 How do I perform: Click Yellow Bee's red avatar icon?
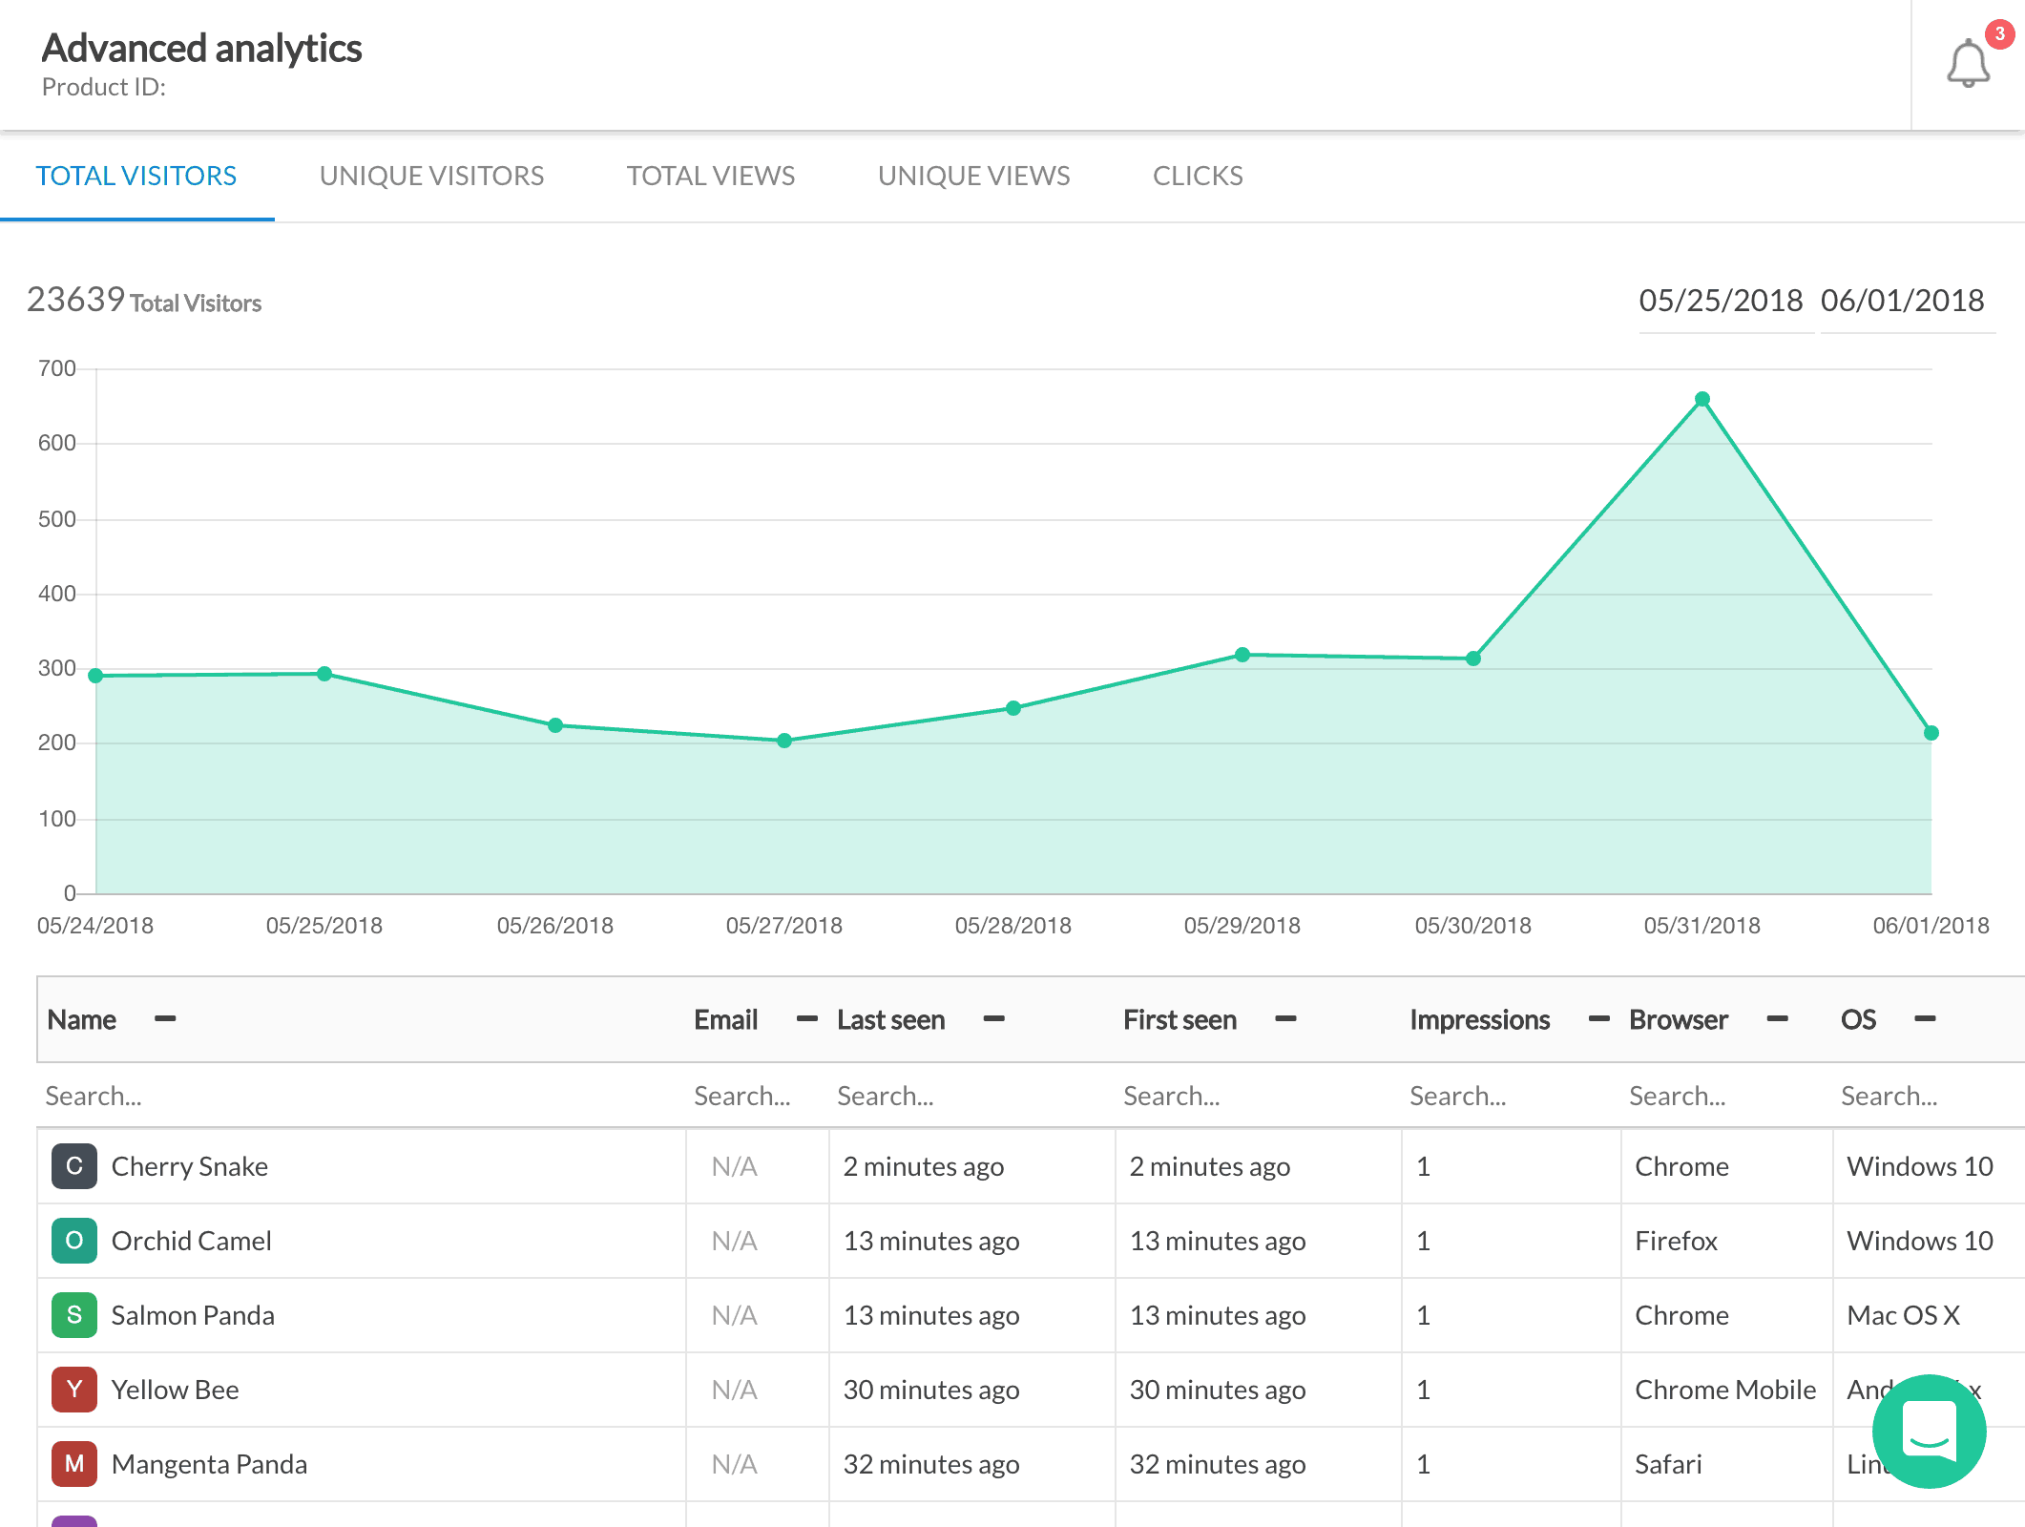coord(74,1390)
